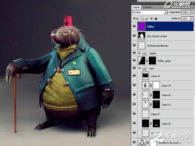Select the Capa 17 layer
Viewport: 195px width, 146px height.
(x=166, y=114)
